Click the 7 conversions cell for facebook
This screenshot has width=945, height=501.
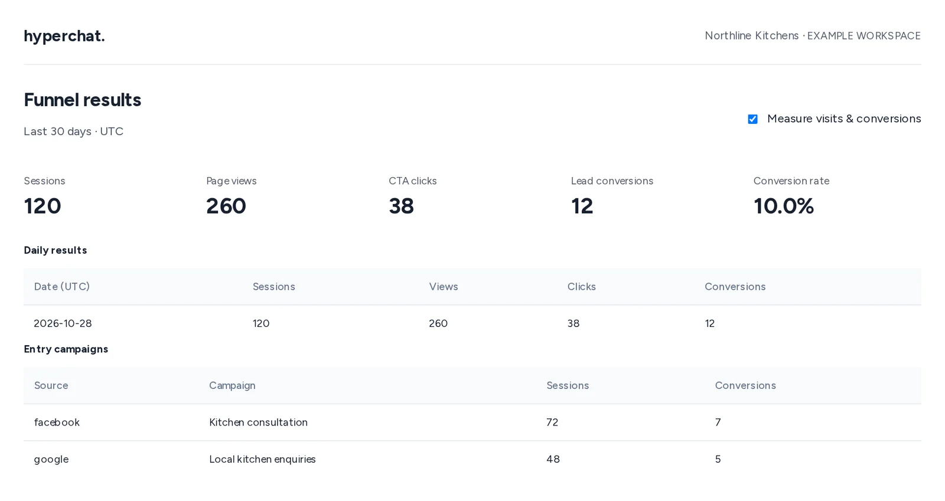(718, 423)
